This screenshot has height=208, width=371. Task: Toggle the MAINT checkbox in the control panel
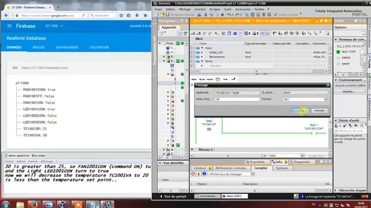point(361,64)
